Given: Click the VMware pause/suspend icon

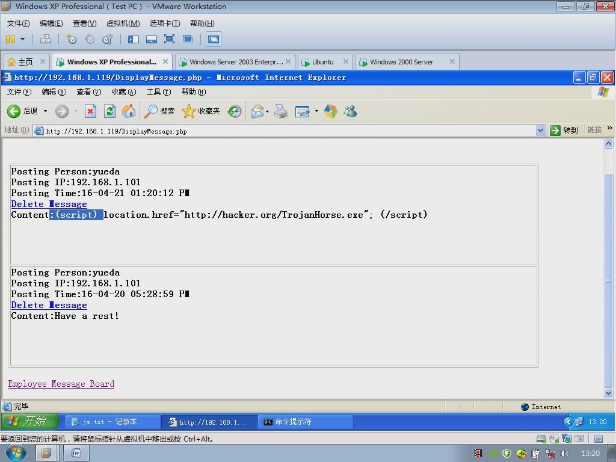Looking at the screenshot, I should coord(10,39).
